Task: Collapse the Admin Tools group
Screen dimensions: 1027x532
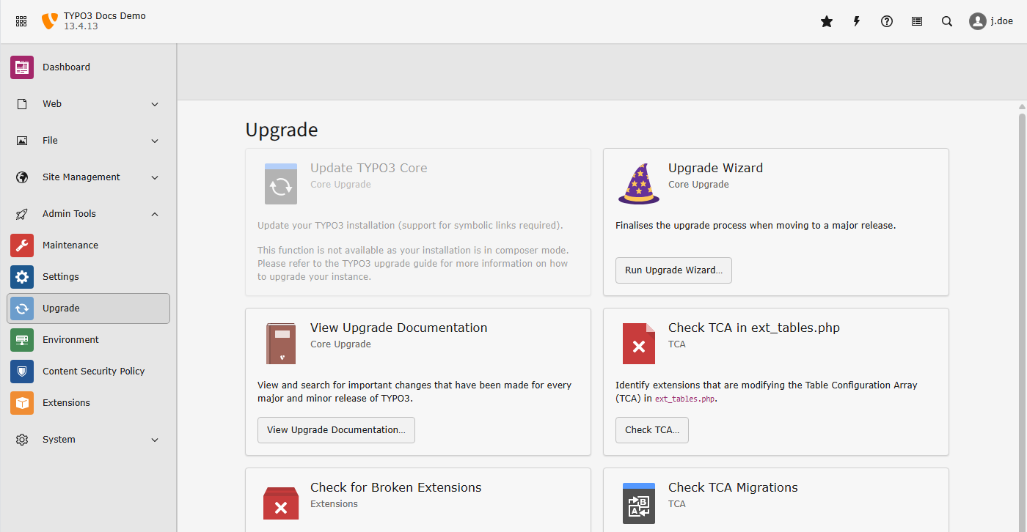Action: pyautogui.click(x=89, y=214)
